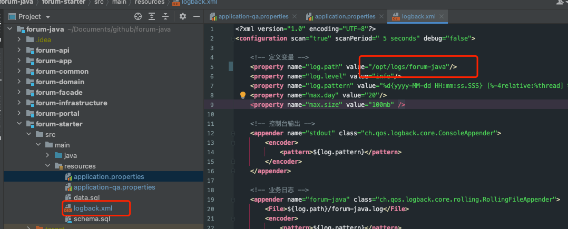This screenshot has height=229, width=568.
Task: Click logback.xml in the breadcrumb bar
Action: 200,3
